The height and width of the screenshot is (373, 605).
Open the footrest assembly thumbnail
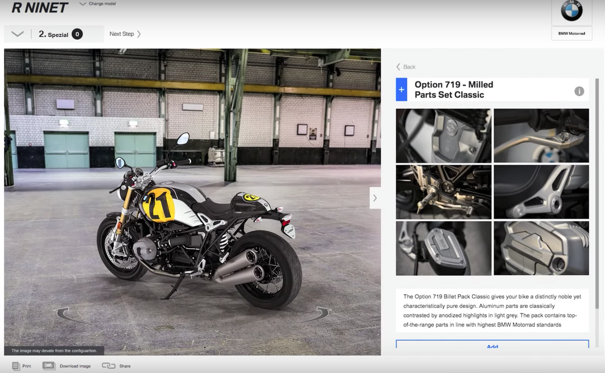[443, 192]
